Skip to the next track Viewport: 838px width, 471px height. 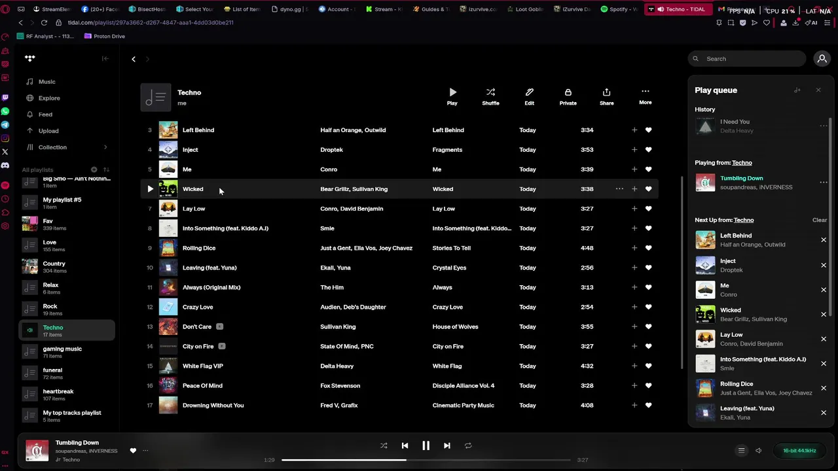447,445
